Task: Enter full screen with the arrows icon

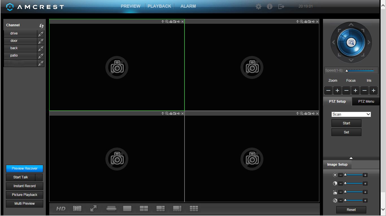Action: (x=94, y=209)
